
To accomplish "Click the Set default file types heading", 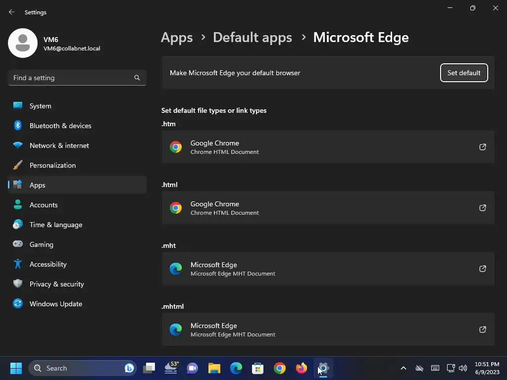I will pos(214,110).
